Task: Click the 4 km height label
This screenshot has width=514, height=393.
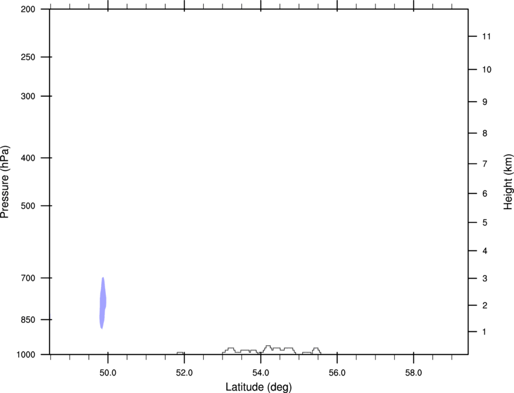Action: coord(484,251)
